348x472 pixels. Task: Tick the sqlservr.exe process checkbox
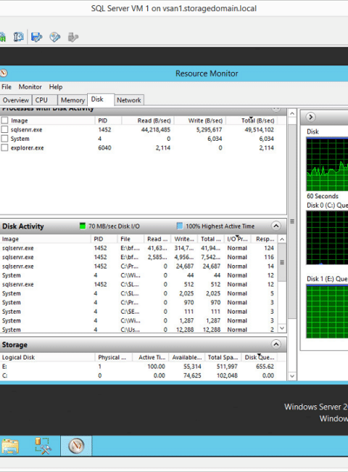coord(4,129)
